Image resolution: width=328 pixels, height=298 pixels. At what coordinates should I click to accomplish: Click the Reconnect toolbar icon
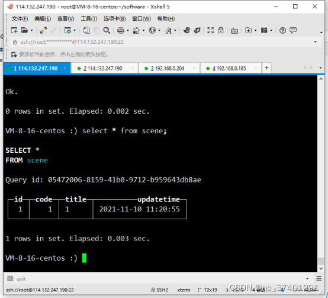[43, 30]
